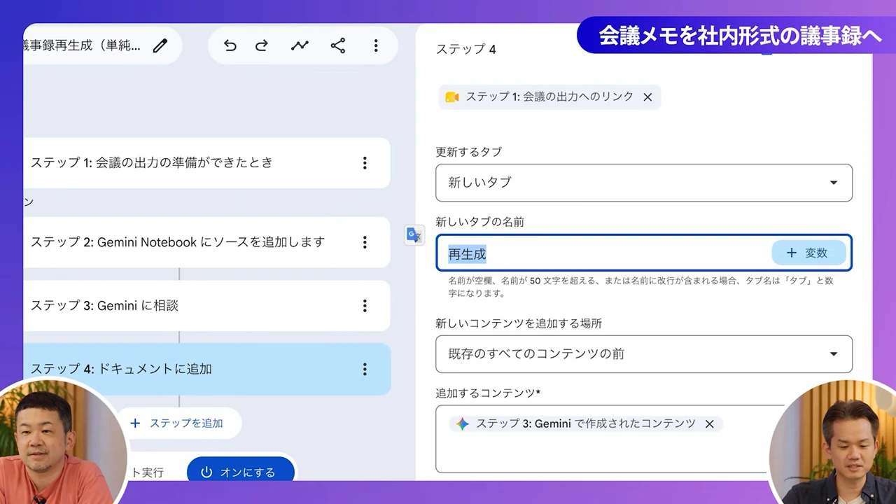This screenshot has width=896, height=504.
Task: Add a new step with ステップを追加
Action: [177, 423]
